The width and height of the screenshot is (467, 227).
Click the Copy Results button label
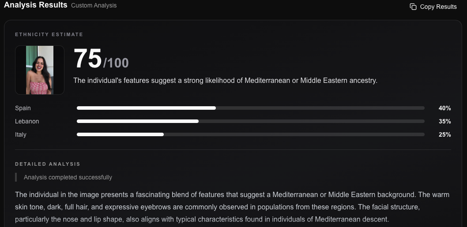pyautogui.click(x=438, y=7)
